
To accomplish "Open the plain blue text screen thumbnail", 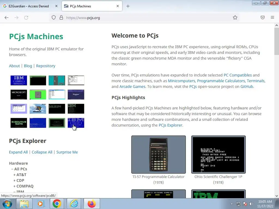I will [x=38, y=123].
